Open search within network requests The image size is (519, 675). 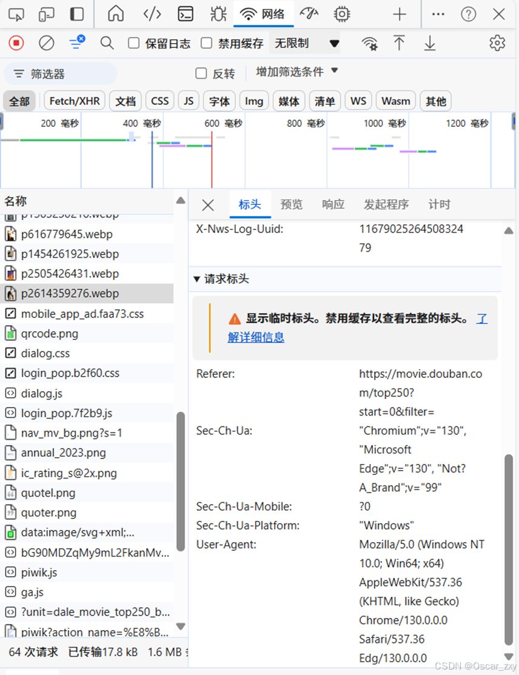coord(107,43)
